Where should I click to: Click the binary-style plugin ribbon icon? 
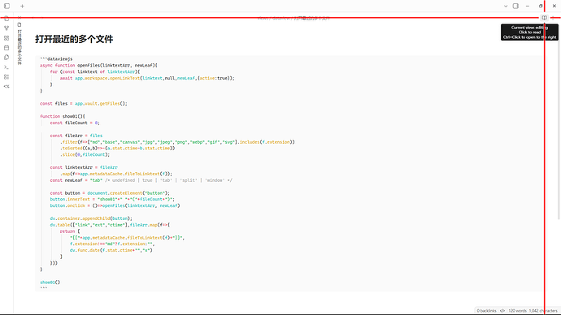click(7, 77)
